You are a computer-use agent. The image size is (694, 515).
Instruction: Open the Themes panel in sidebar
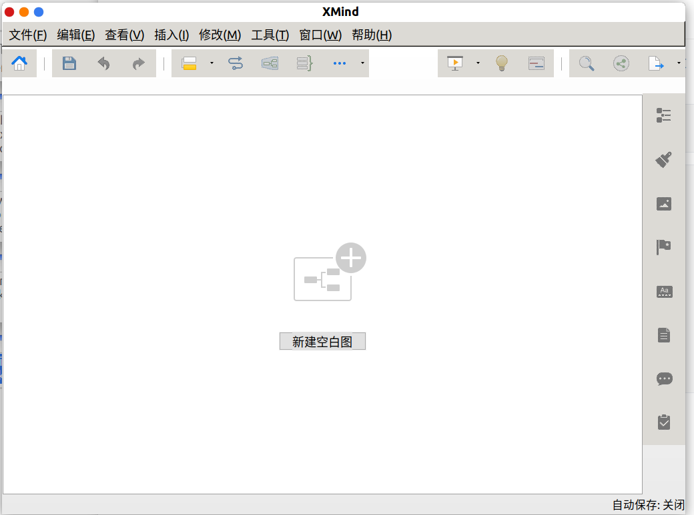pyautogui.click(x=664, y=291)
